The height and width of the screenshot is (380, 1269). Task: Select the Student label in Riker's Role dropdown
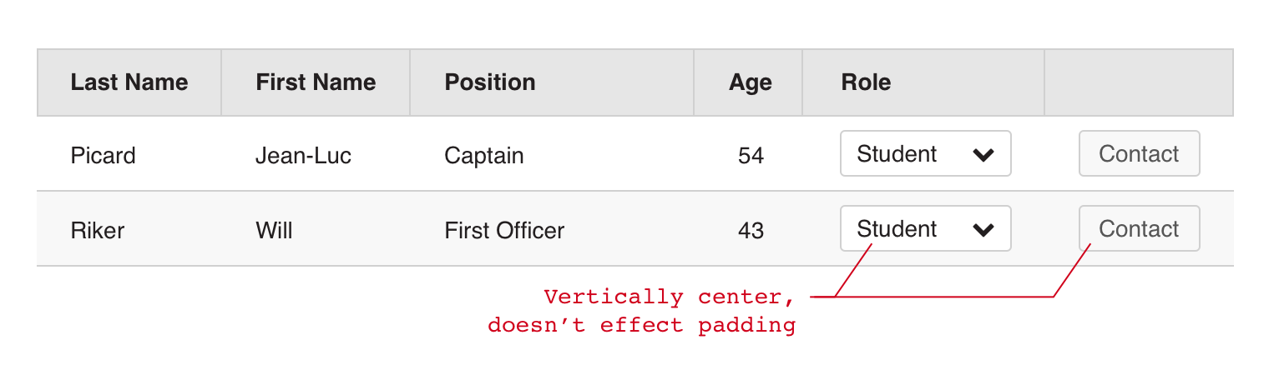pos(897,229)
